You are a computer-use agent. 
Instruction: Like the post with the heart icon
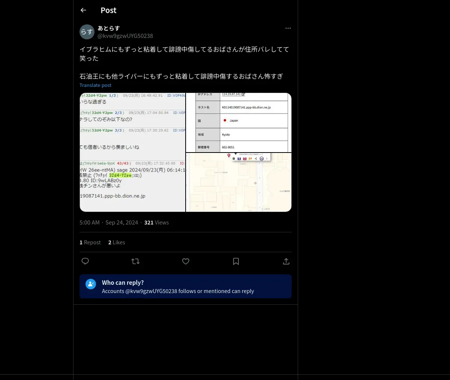[x=186, y=261]
